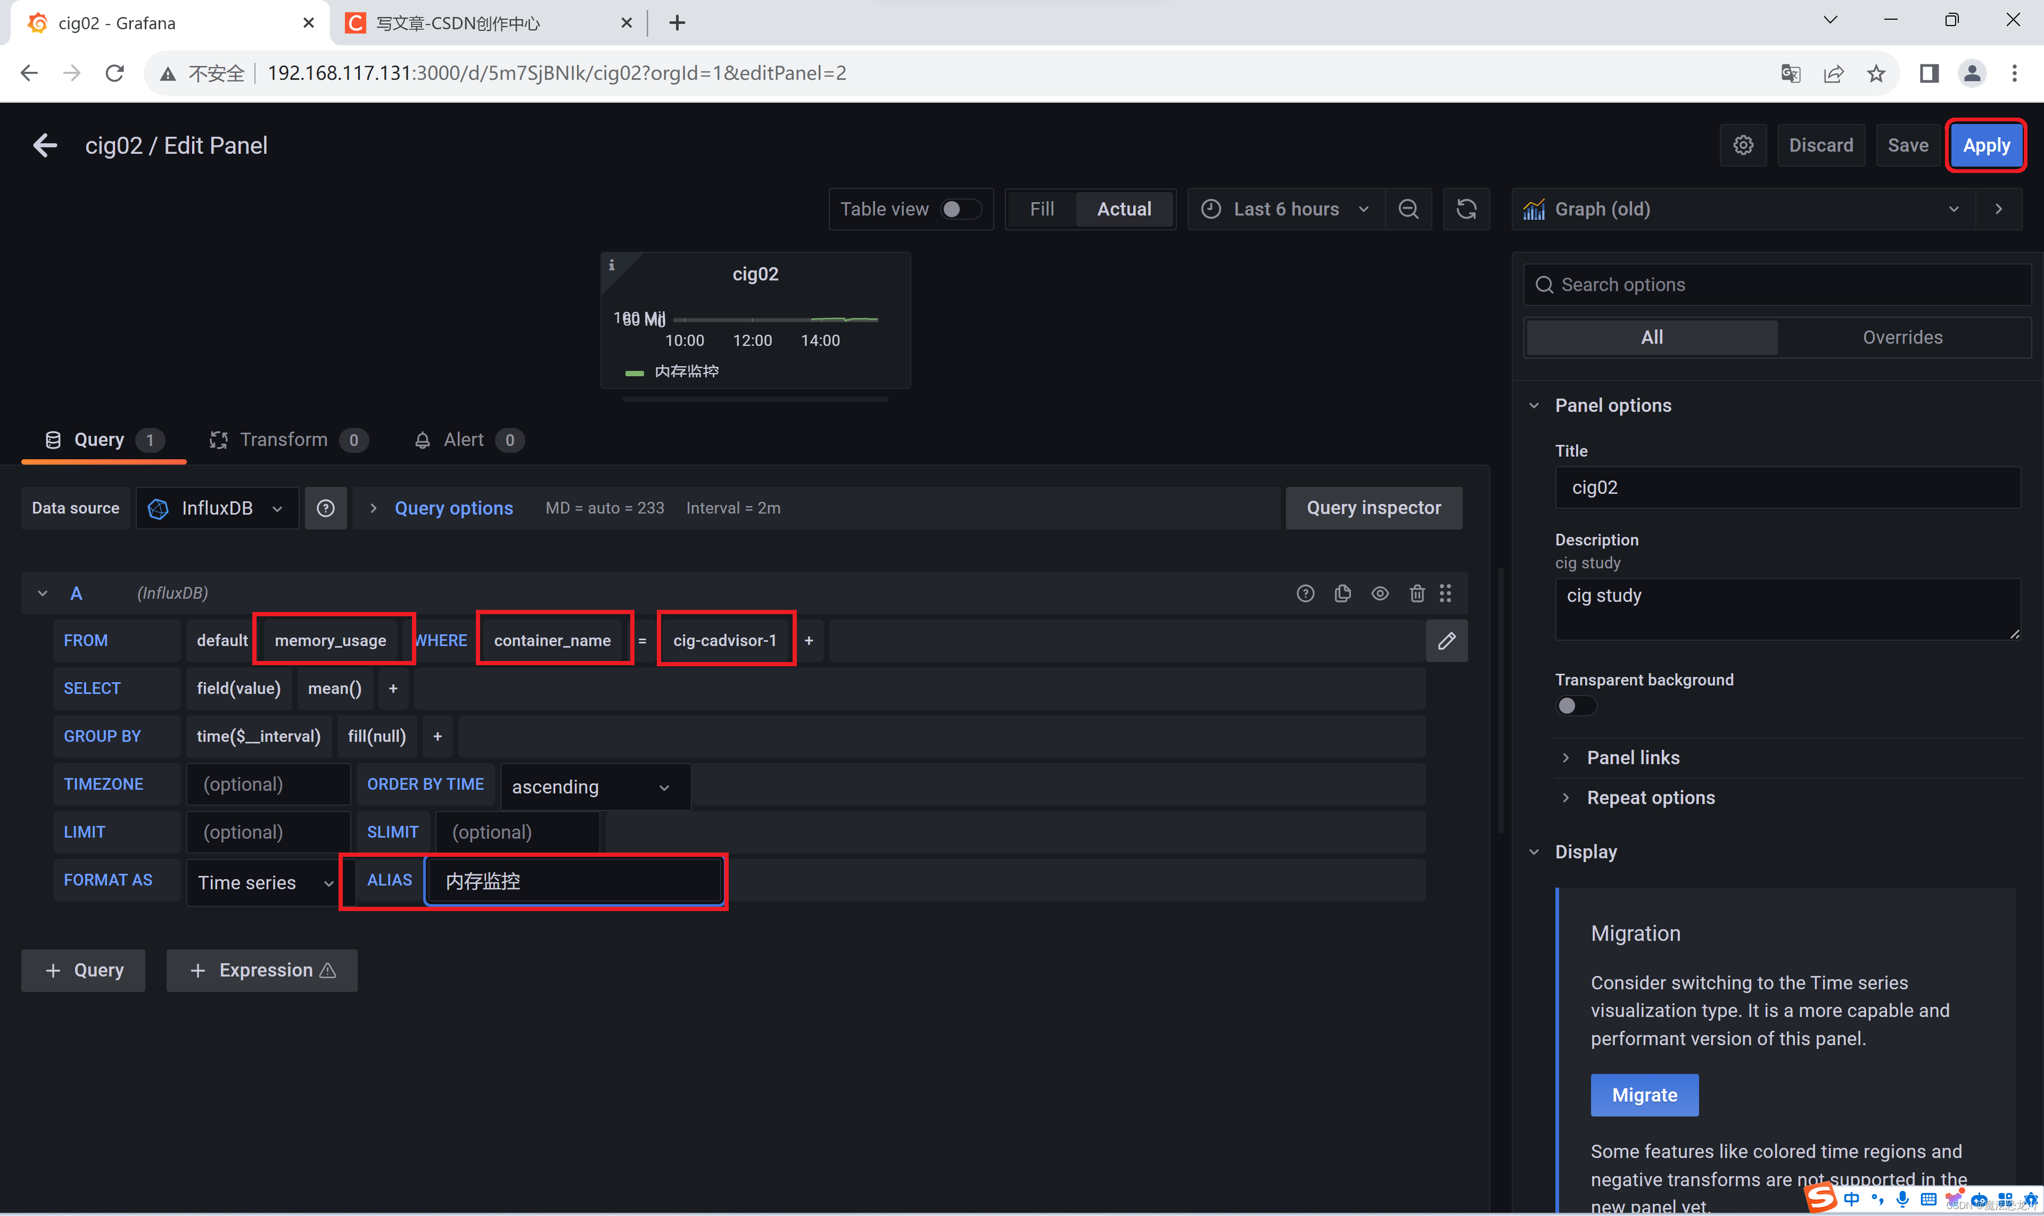Toggle text edit mode pencil icon

tap(1447, 641)
